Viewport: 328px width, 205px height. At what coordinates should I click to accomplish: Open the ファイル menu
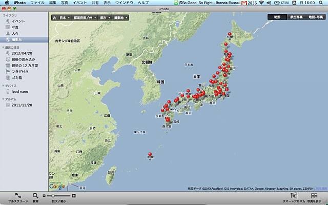click(37, 3)
